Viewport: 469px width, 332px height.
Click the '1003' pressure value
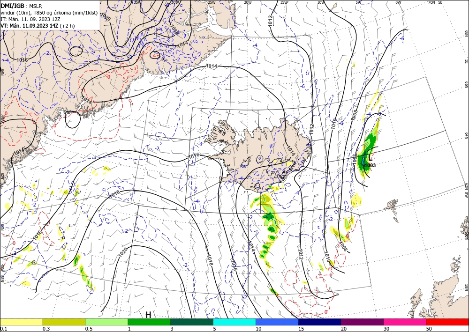tap(371, 165)
